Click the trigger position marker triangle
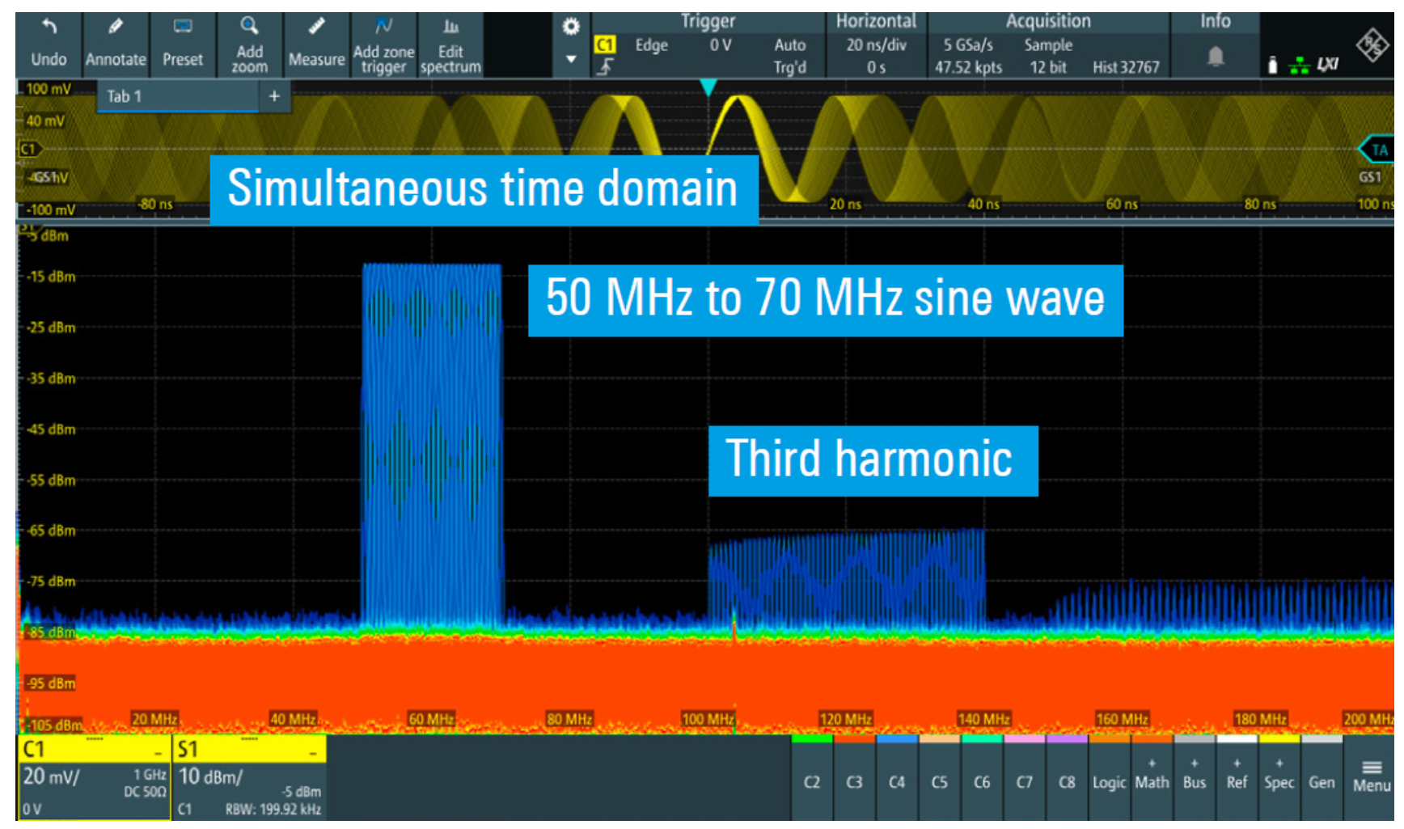 click(x=708, y=87)
